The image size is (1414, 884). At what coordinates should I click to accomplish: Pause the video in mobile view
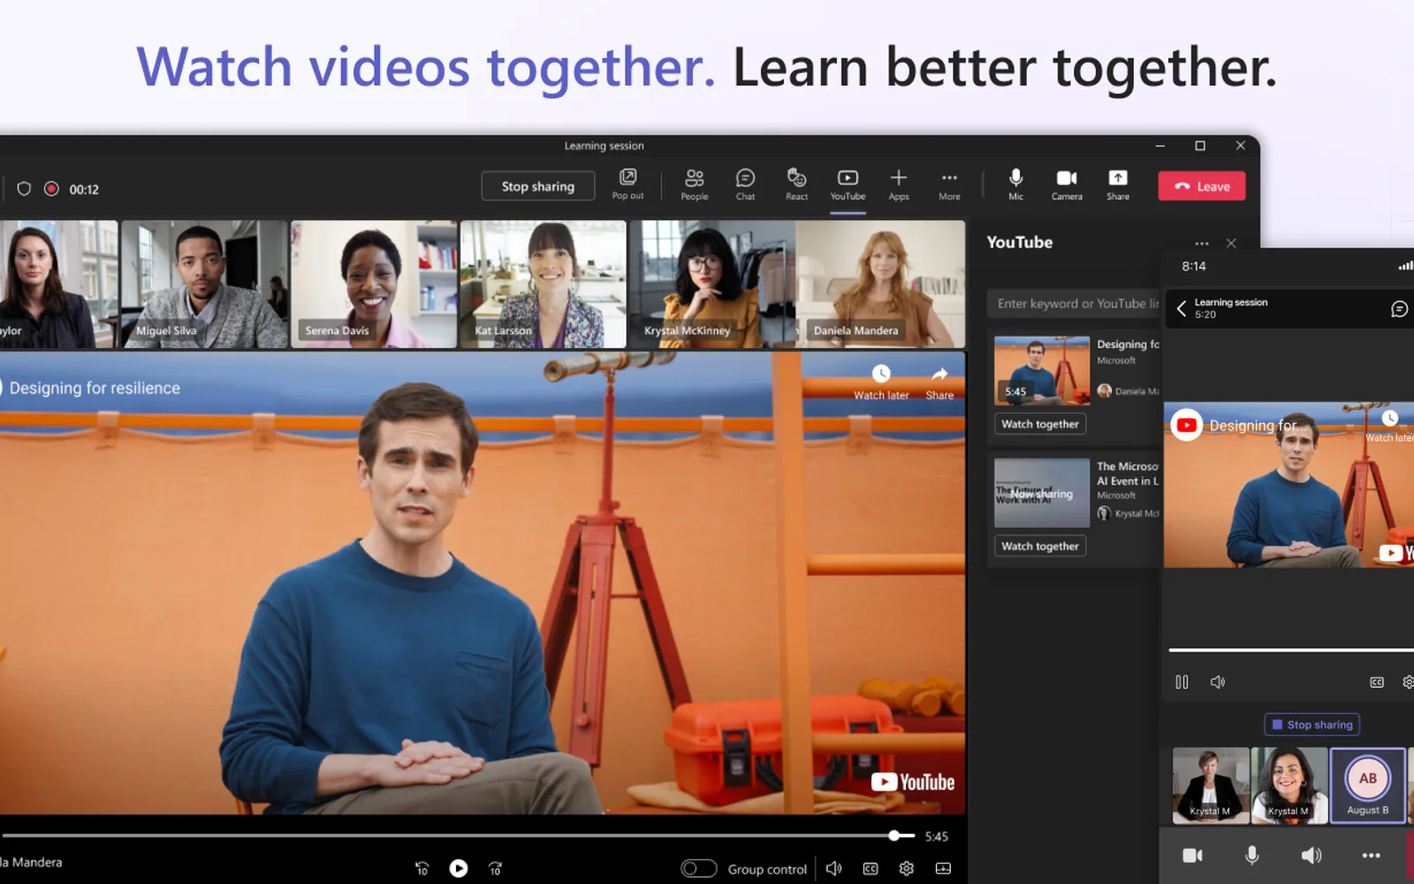click(1182, 682)
